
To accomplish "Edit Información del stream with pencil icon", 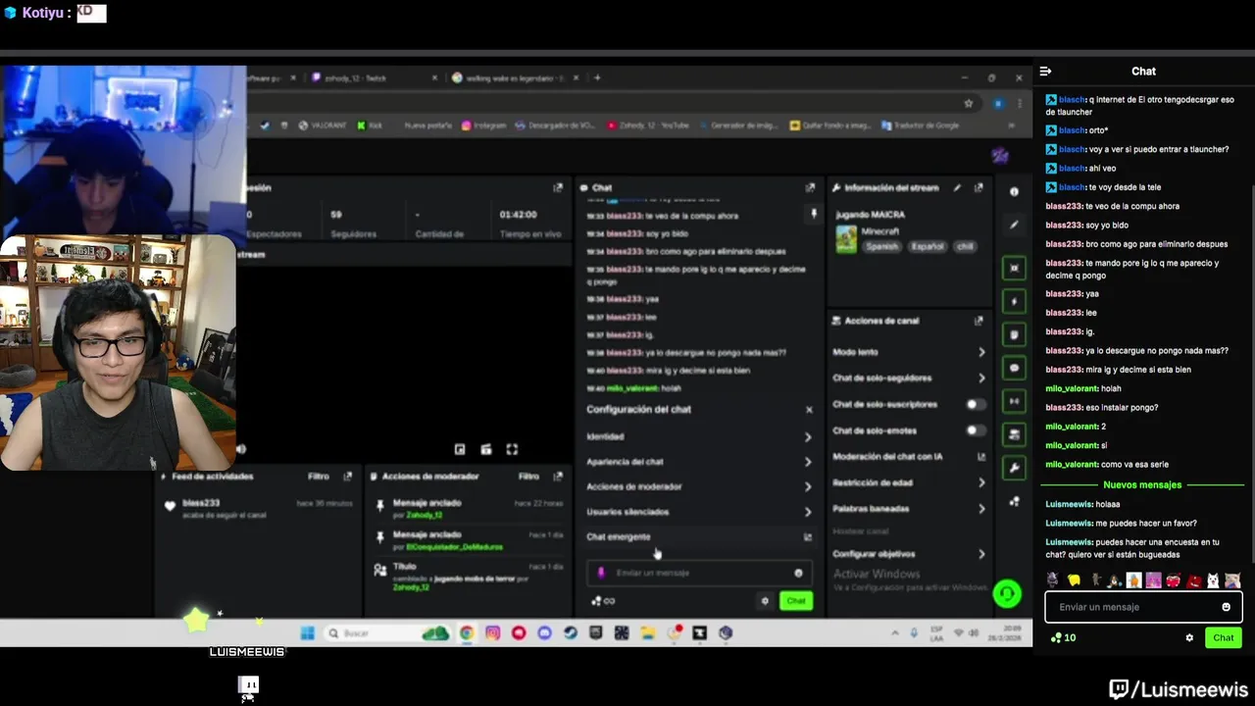I will click(x=957, y=187).
